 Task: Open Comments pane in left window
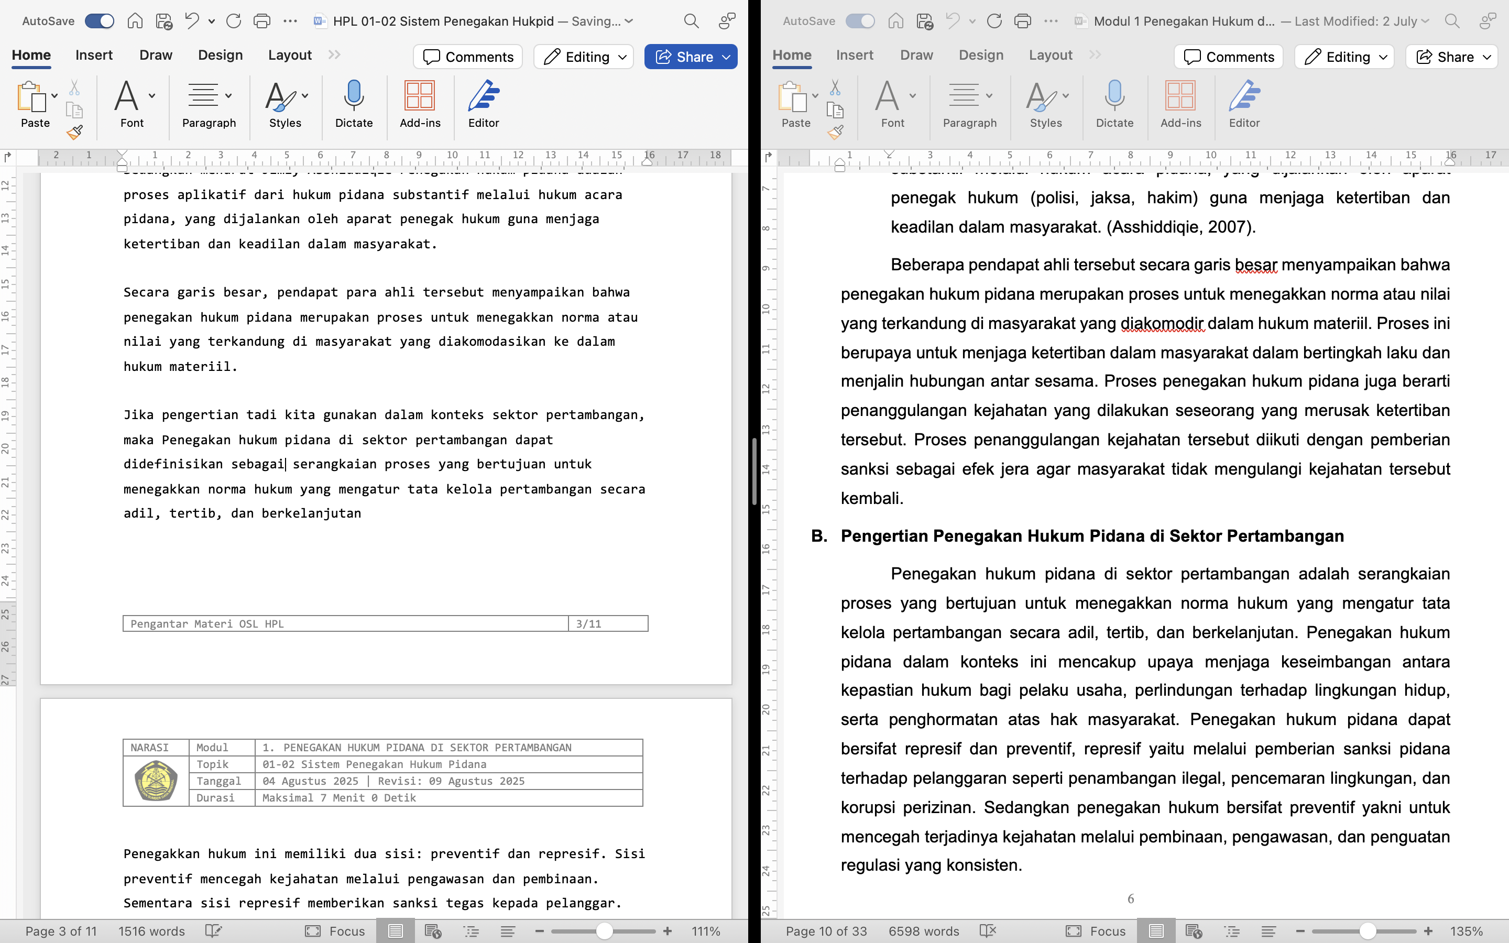click(468, 57)
